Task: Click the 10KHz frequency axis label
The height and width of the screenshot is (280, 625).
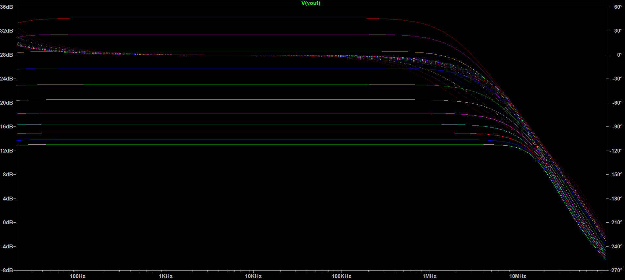Action: (253, 276)
